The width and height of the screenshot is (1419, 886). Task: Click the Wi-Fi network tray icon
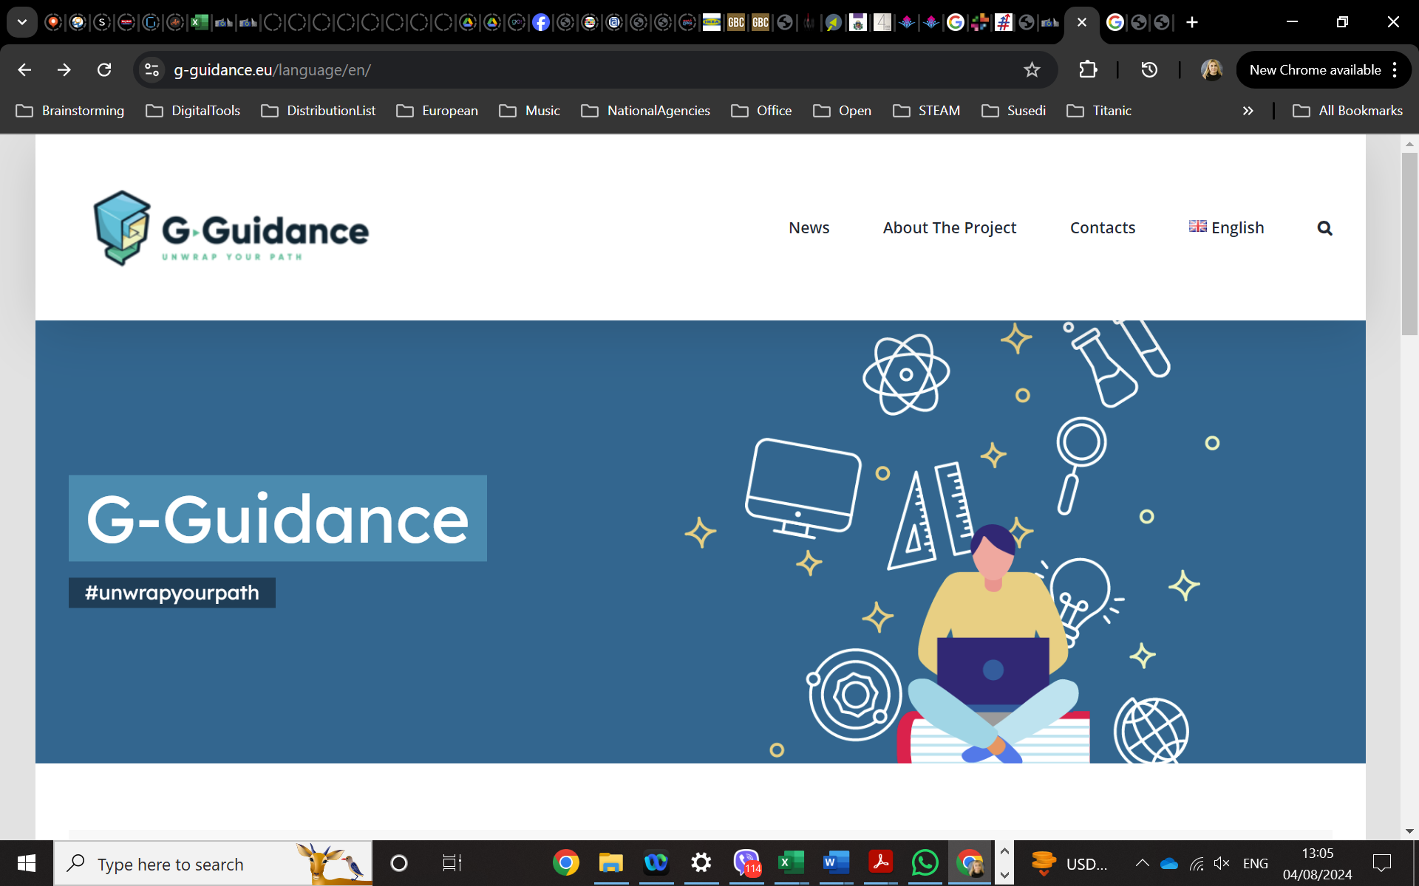point(1197,864)
